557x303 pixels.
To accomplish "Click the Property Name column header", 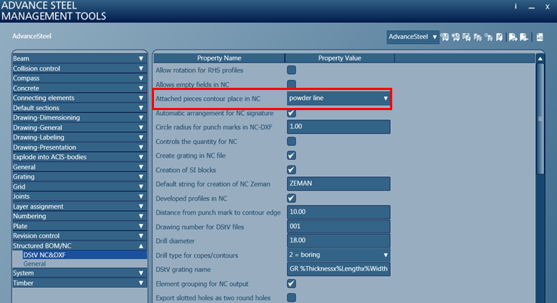I will click(x=219, y=58).
